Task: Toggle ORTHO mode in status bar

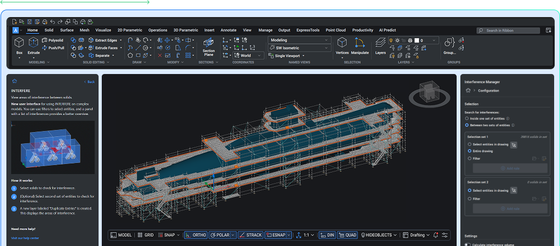Action: tap(196, 235)
